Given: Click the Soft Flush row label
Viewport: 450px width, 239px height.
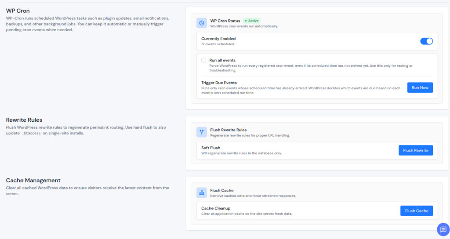Looking at the screenshot, I should (x=210, y=148).
